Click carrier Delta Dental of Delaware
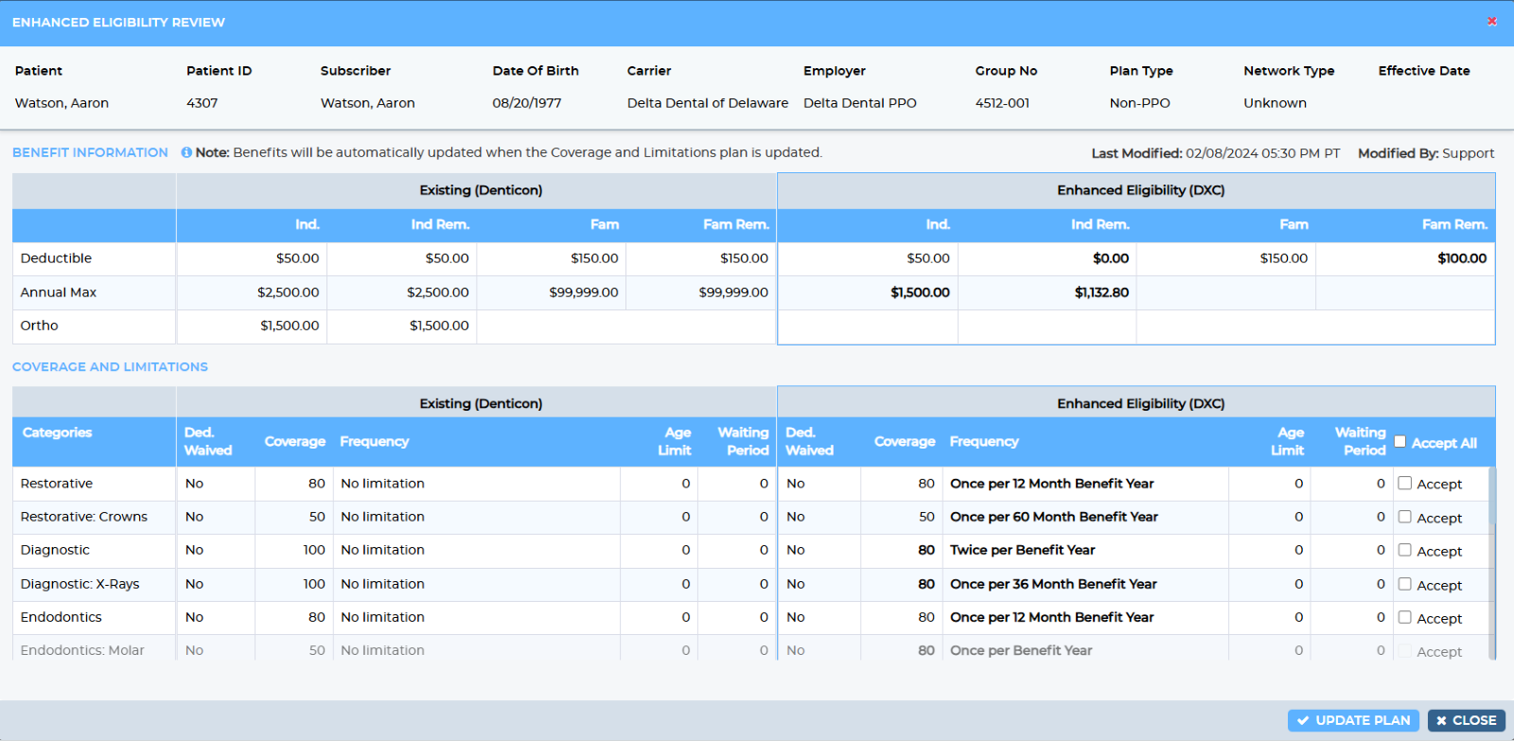 (x=708, y=103)
